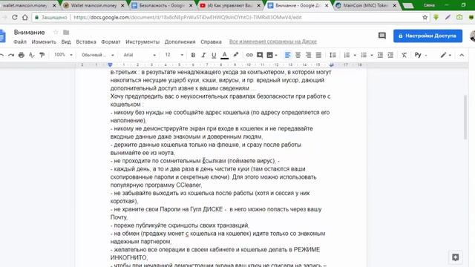Click the Explore button at bottom

(x=455, y=257)
